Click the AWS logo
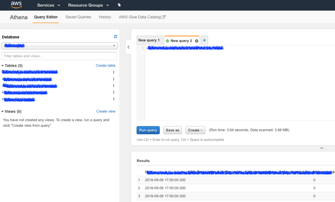 click(x=16, y=5)
